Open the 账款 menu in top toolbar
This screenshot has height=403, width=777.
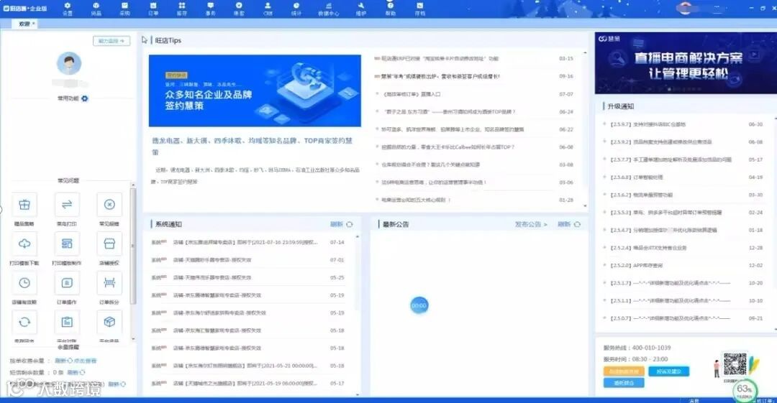pos(239,9)
